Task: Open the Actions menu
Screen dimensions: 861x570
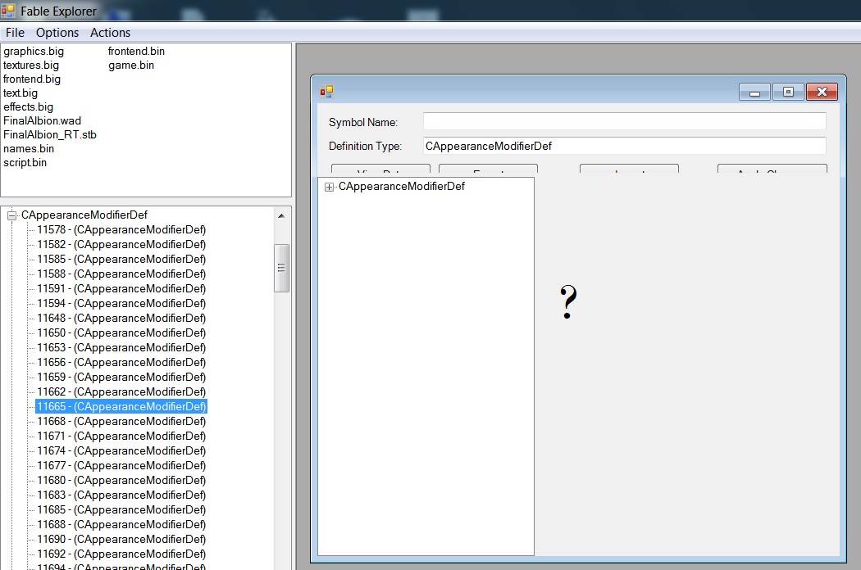Action: 110,33
